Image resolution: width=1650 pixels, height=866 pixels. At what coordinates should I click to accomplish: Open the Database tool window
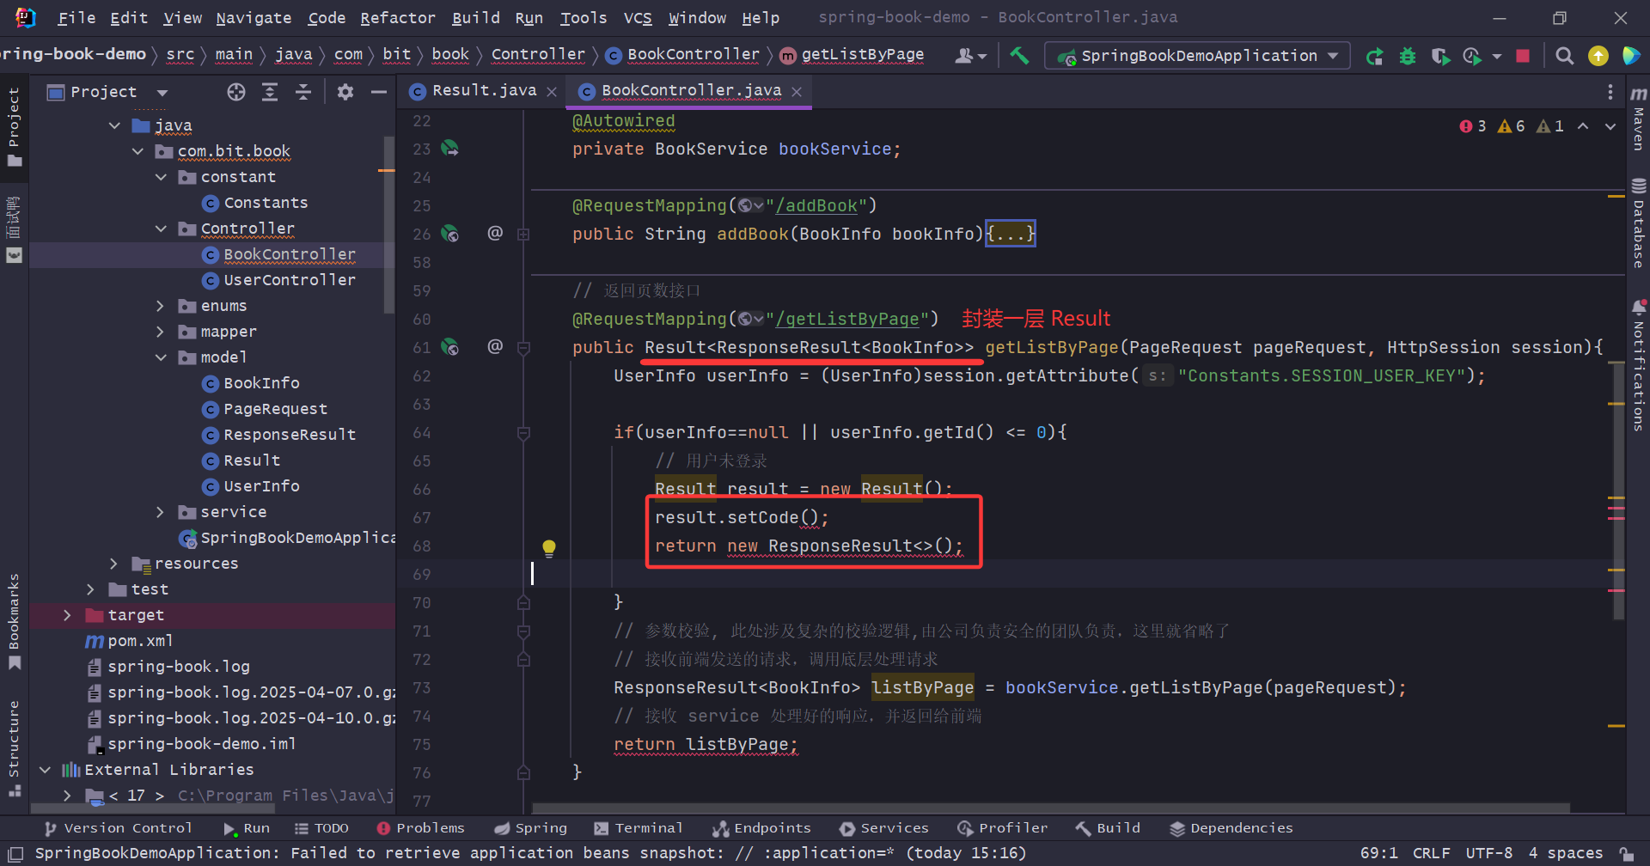click(x=1639, y=223)
